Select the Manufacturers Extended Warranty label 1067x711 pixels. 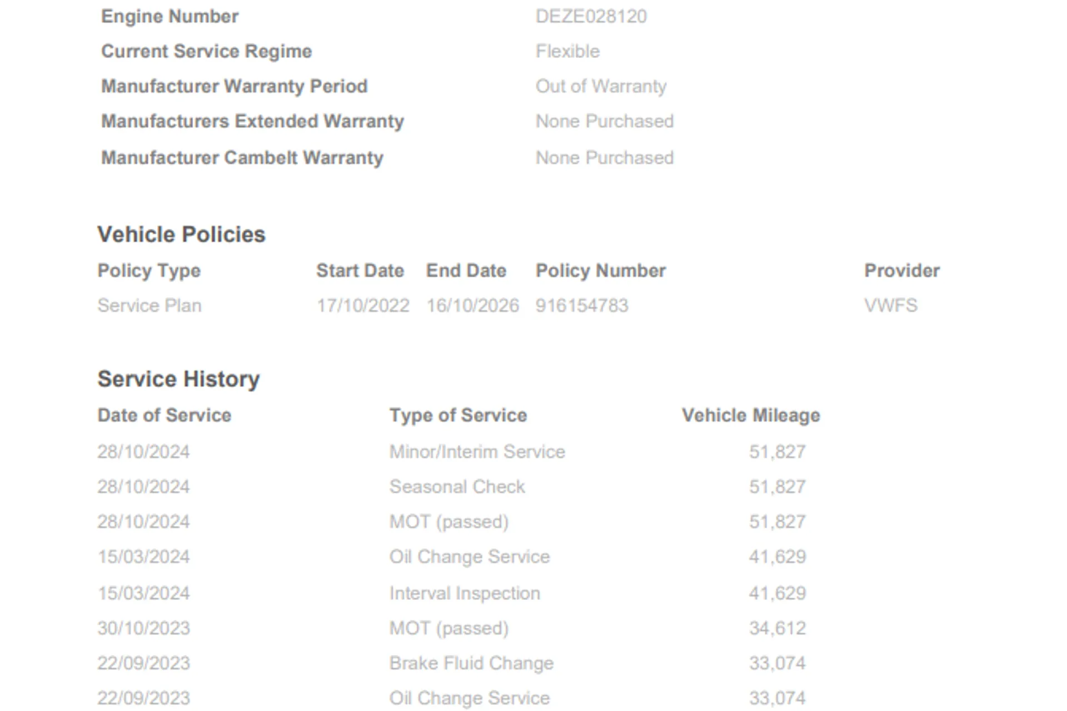252,122
